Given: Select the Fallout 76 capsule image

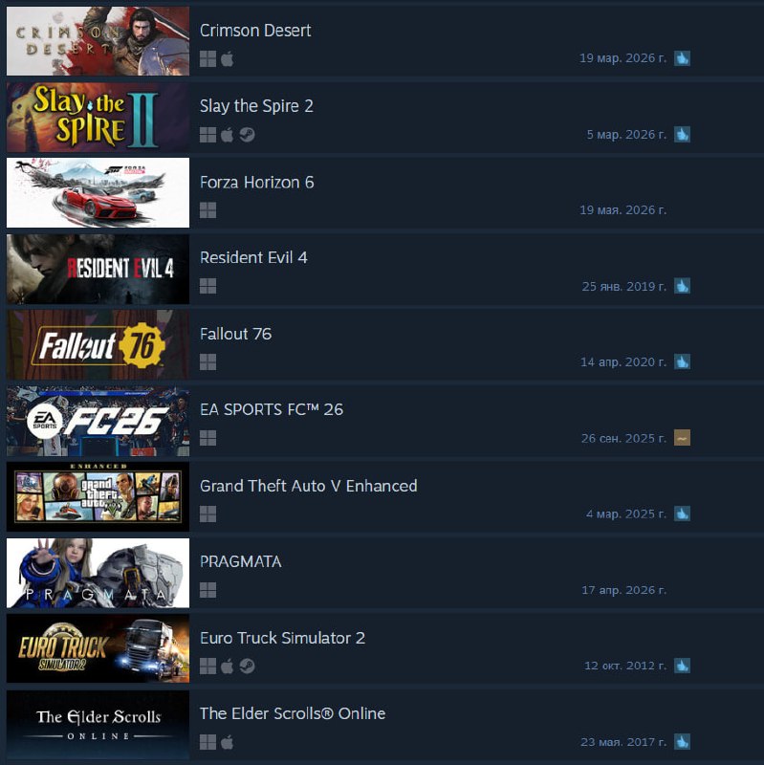Looking at the screenshot, I should click(98, 344).
